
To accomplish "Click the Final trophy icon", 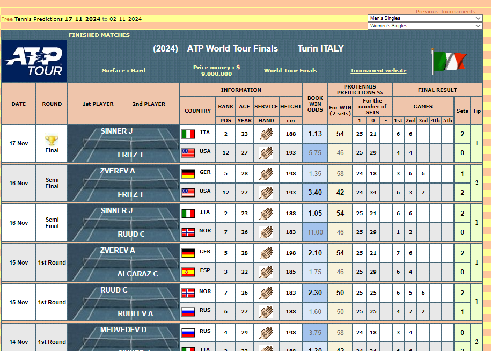I will [52, 141].
